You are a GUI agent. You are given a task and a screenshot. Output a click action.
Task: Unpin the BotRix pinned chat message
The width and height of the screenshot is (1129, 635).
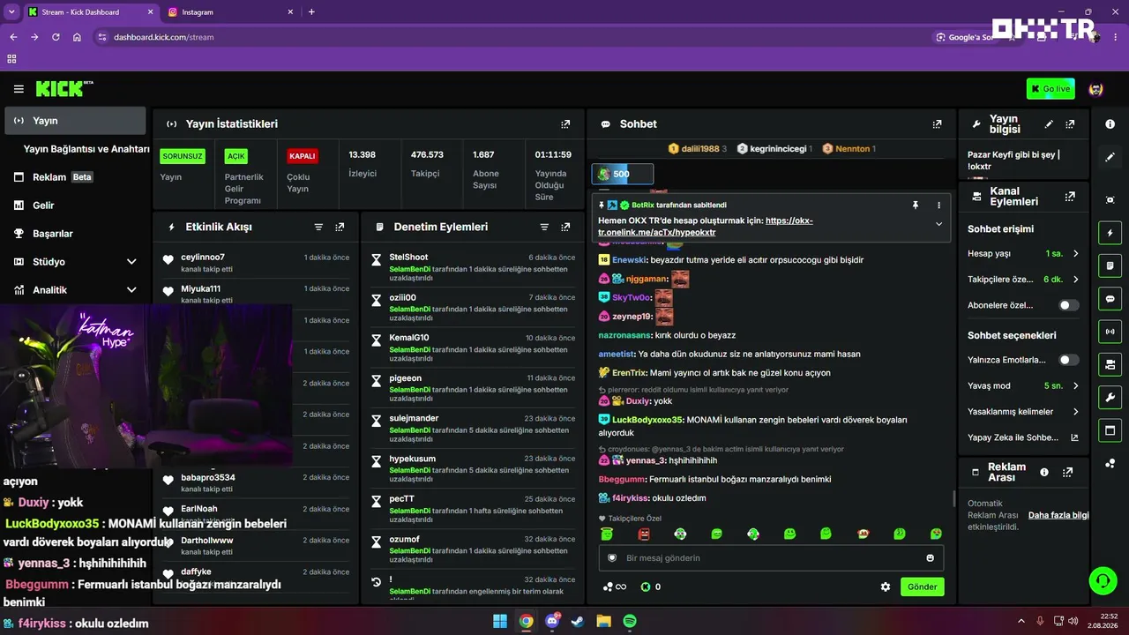916,205
